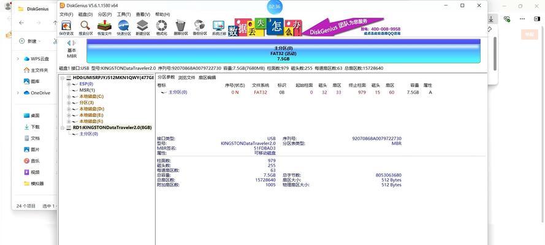
Task: Collapse the RD1 KINGSTON disk node
Action: pos(63,127)
